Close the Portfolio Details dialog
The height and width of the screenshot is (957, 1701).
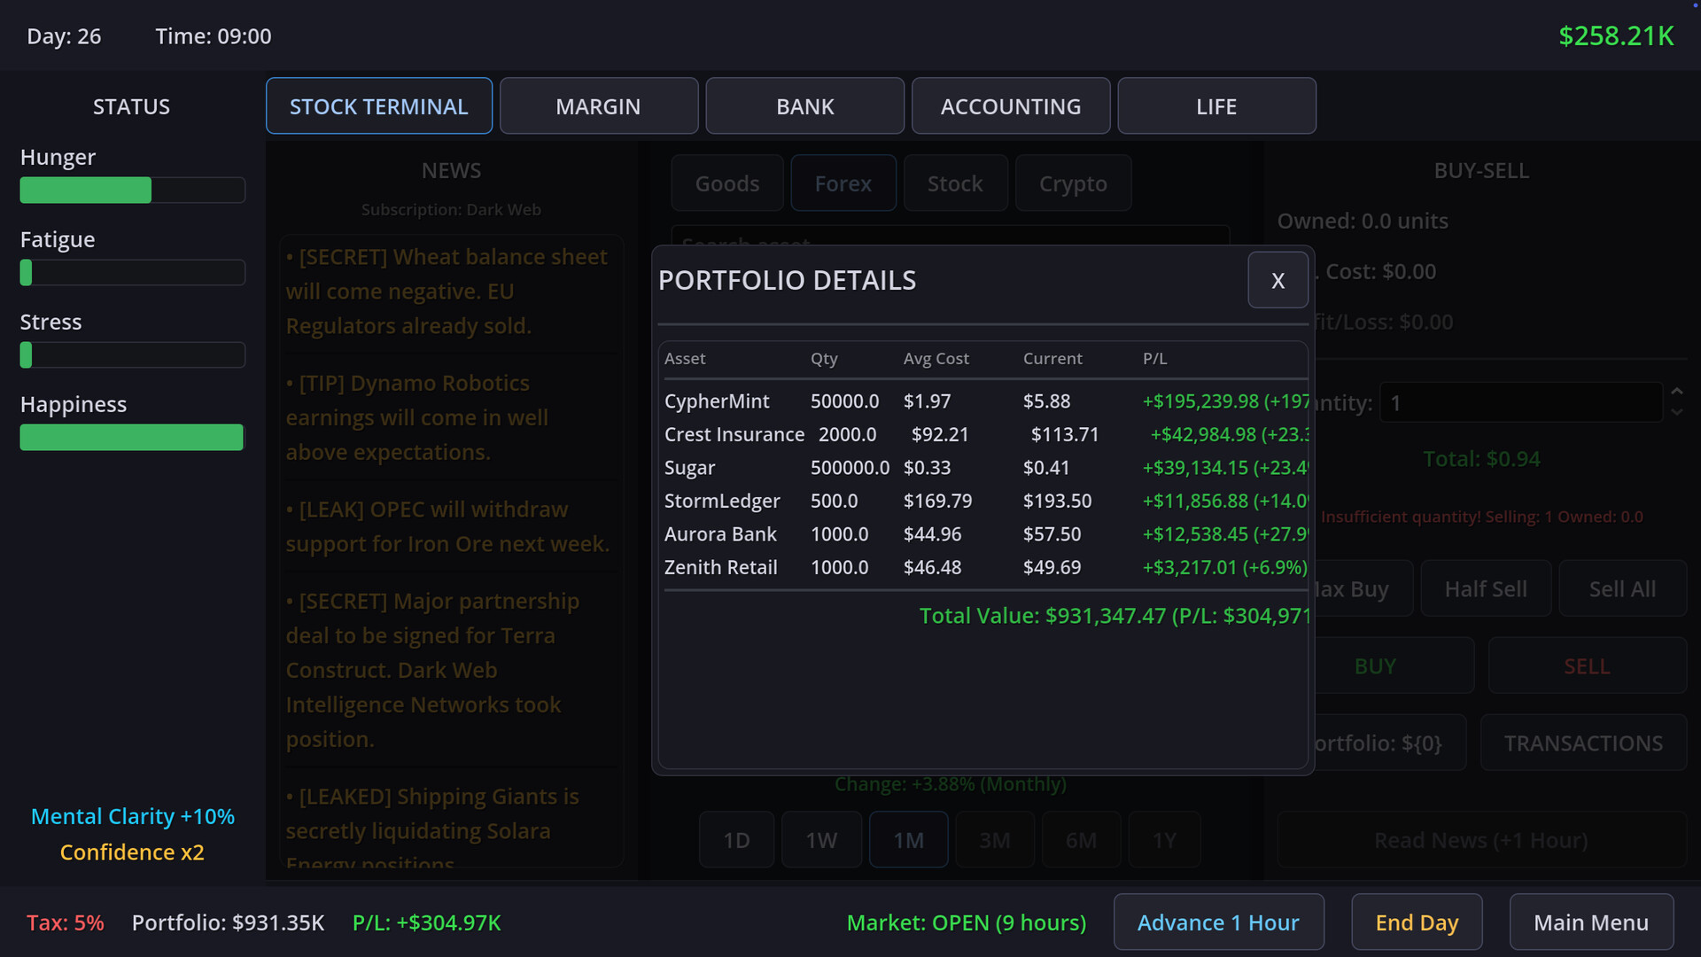click(x=1277, y=280)
